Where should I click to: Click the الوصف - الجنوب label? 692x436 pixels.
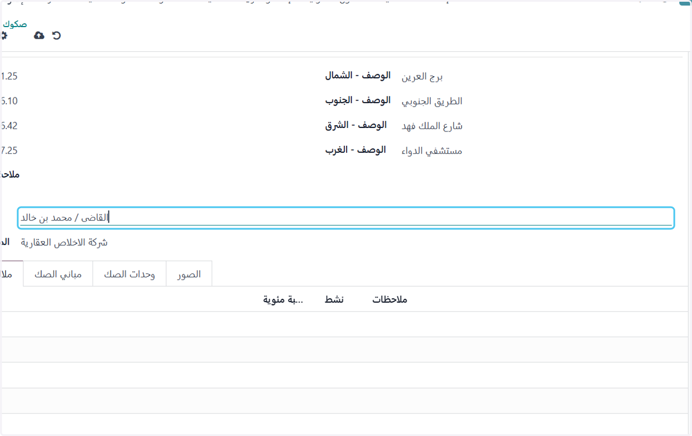tap(358, 100)
